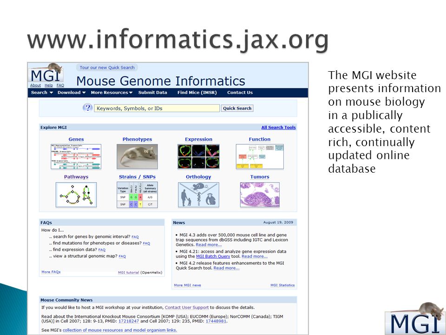The width and height of the screenshot is (446, 335).
Task: Click the August 19, 2009 news date
Action: point(278,222)
